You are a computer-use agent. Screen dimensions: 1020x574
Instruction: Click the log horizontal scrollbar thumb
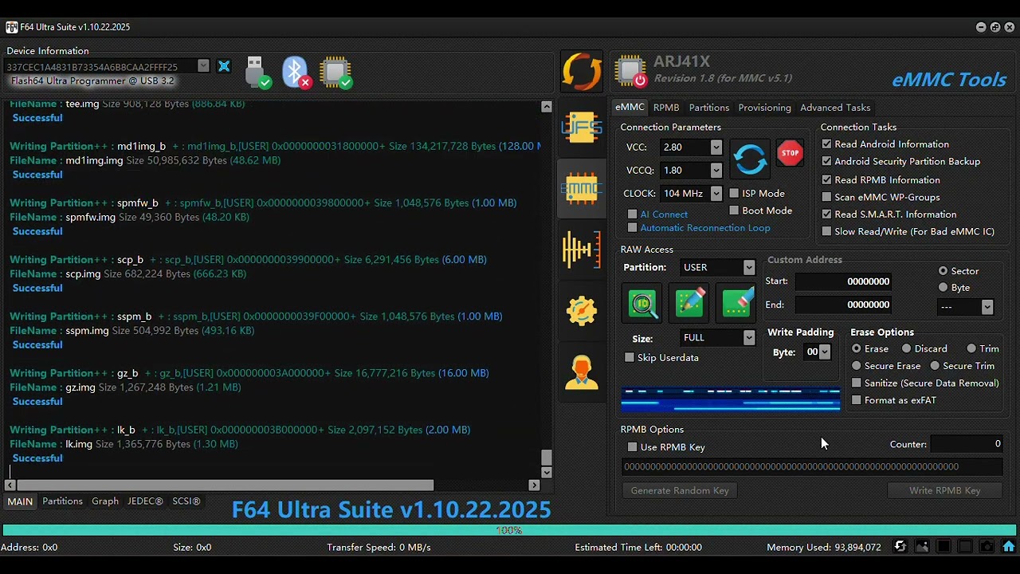click(226, 485)
